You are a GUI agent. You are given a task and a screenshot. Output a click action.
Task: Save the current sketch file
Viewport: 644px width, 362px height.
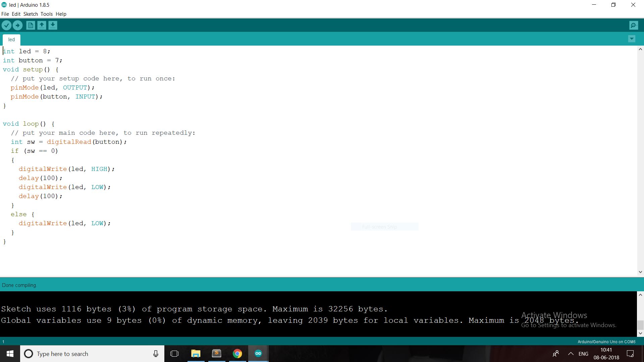53,25
